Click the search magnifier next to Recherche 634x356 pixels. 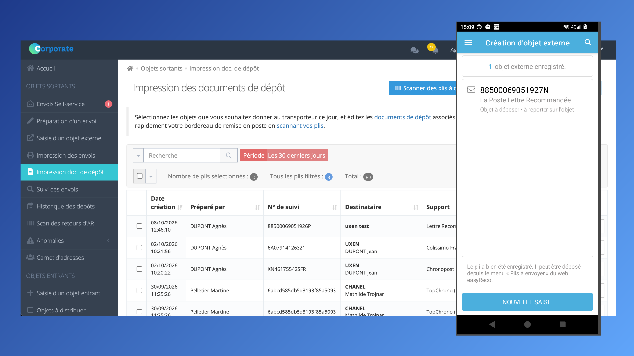[x=229, y=155]
